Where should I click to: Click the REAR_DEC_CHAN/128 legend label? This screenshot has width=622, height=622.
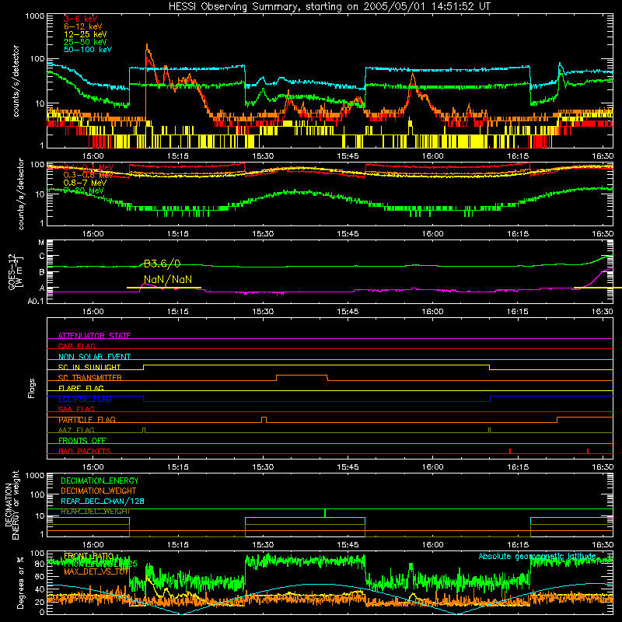(103, 501)
